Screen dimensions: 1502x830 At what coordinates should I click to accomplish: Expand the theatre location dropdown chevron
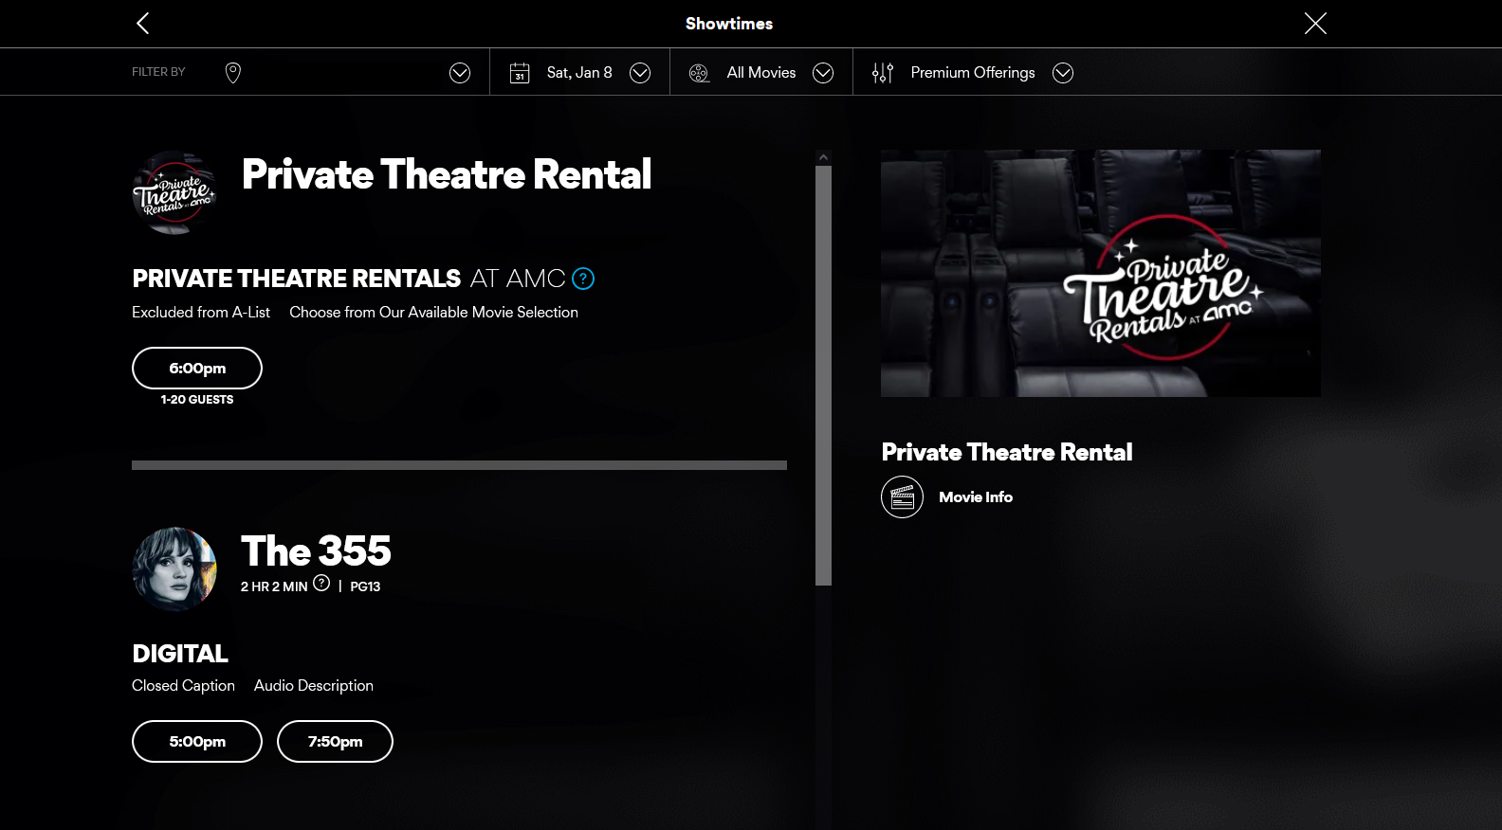pos(460,73)
